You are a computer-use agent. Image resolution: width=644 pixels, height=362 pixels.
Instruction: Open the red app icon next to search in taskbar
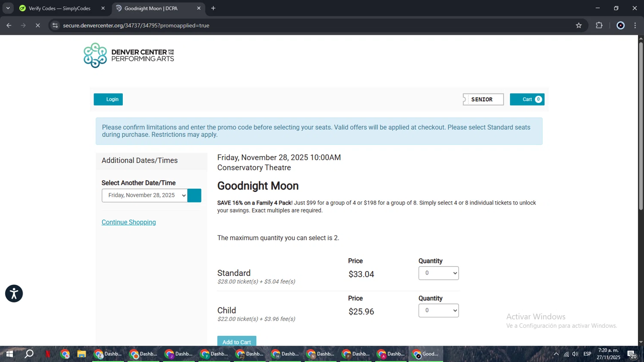coord(48,354)
